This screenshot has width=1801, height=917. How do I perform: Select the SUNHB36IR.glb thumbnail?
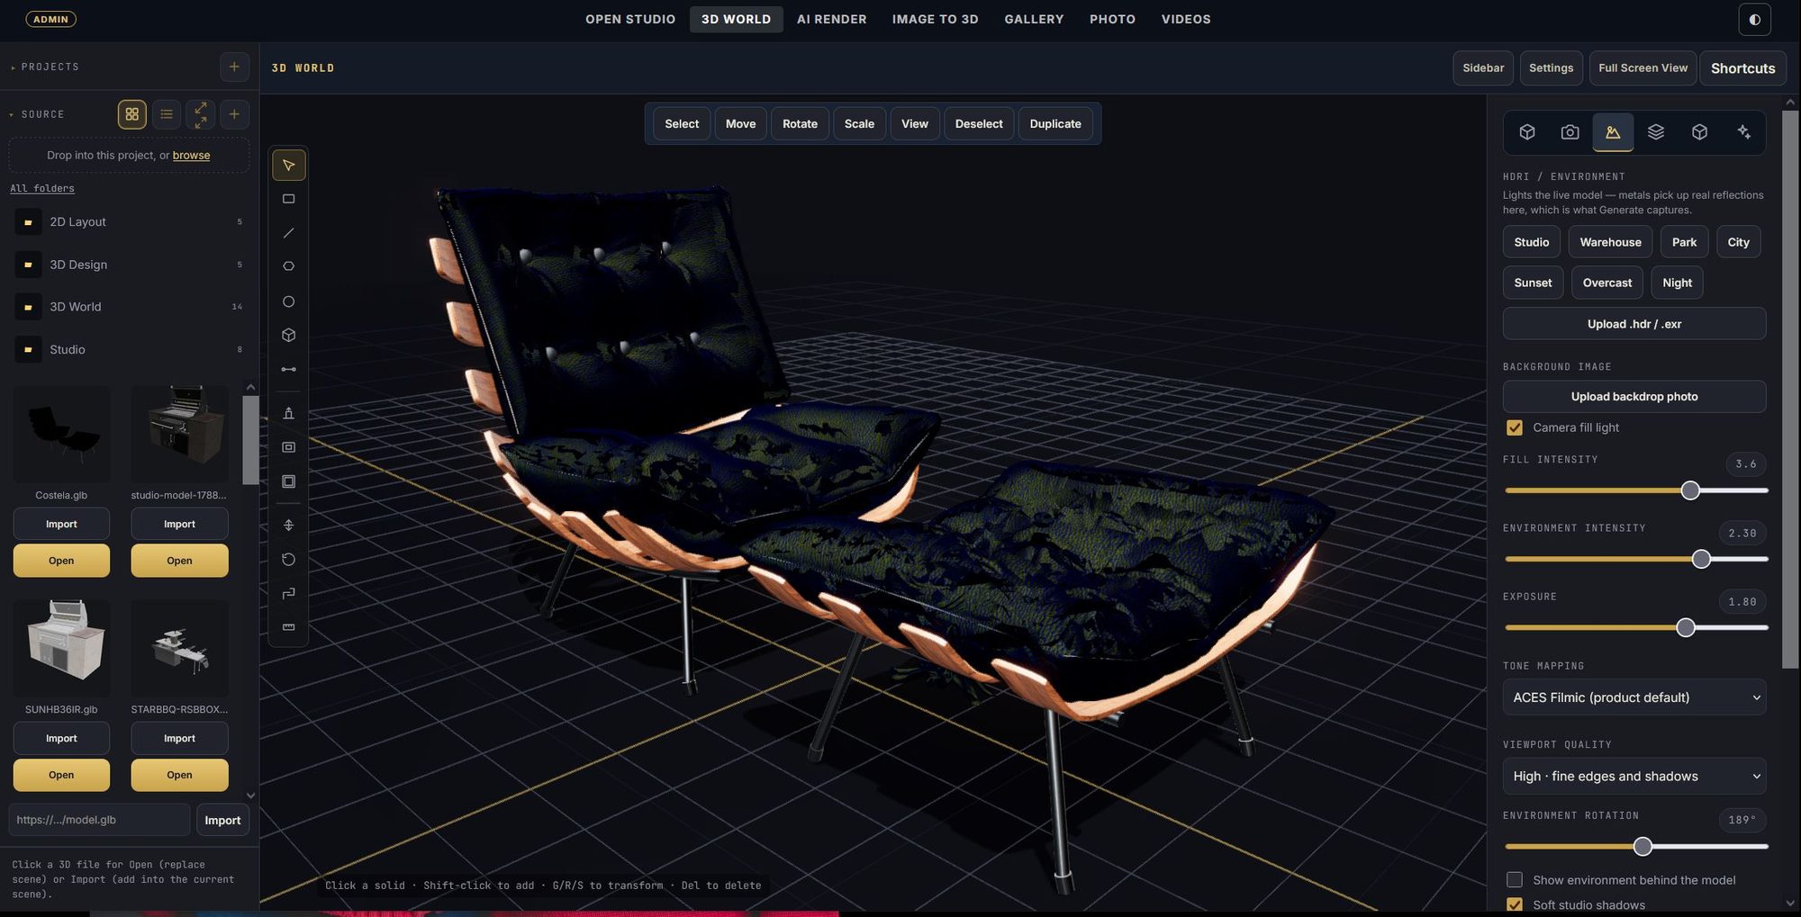(x=61, y=649)
